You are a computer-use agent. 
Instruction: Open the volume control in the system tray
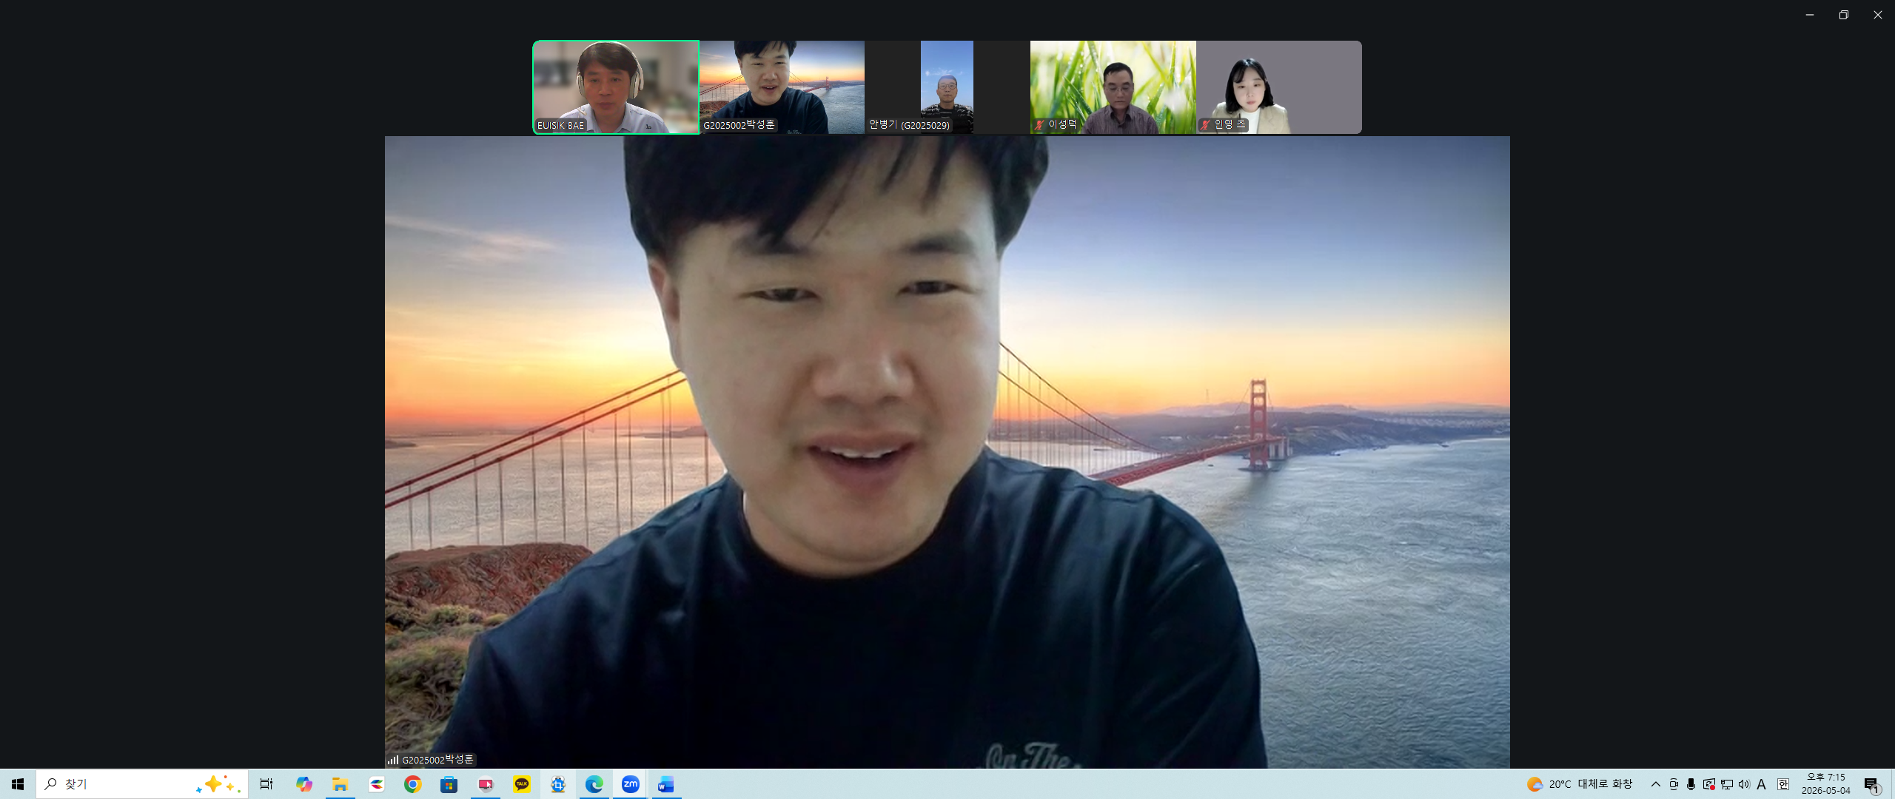click(x=1744, y=784)
